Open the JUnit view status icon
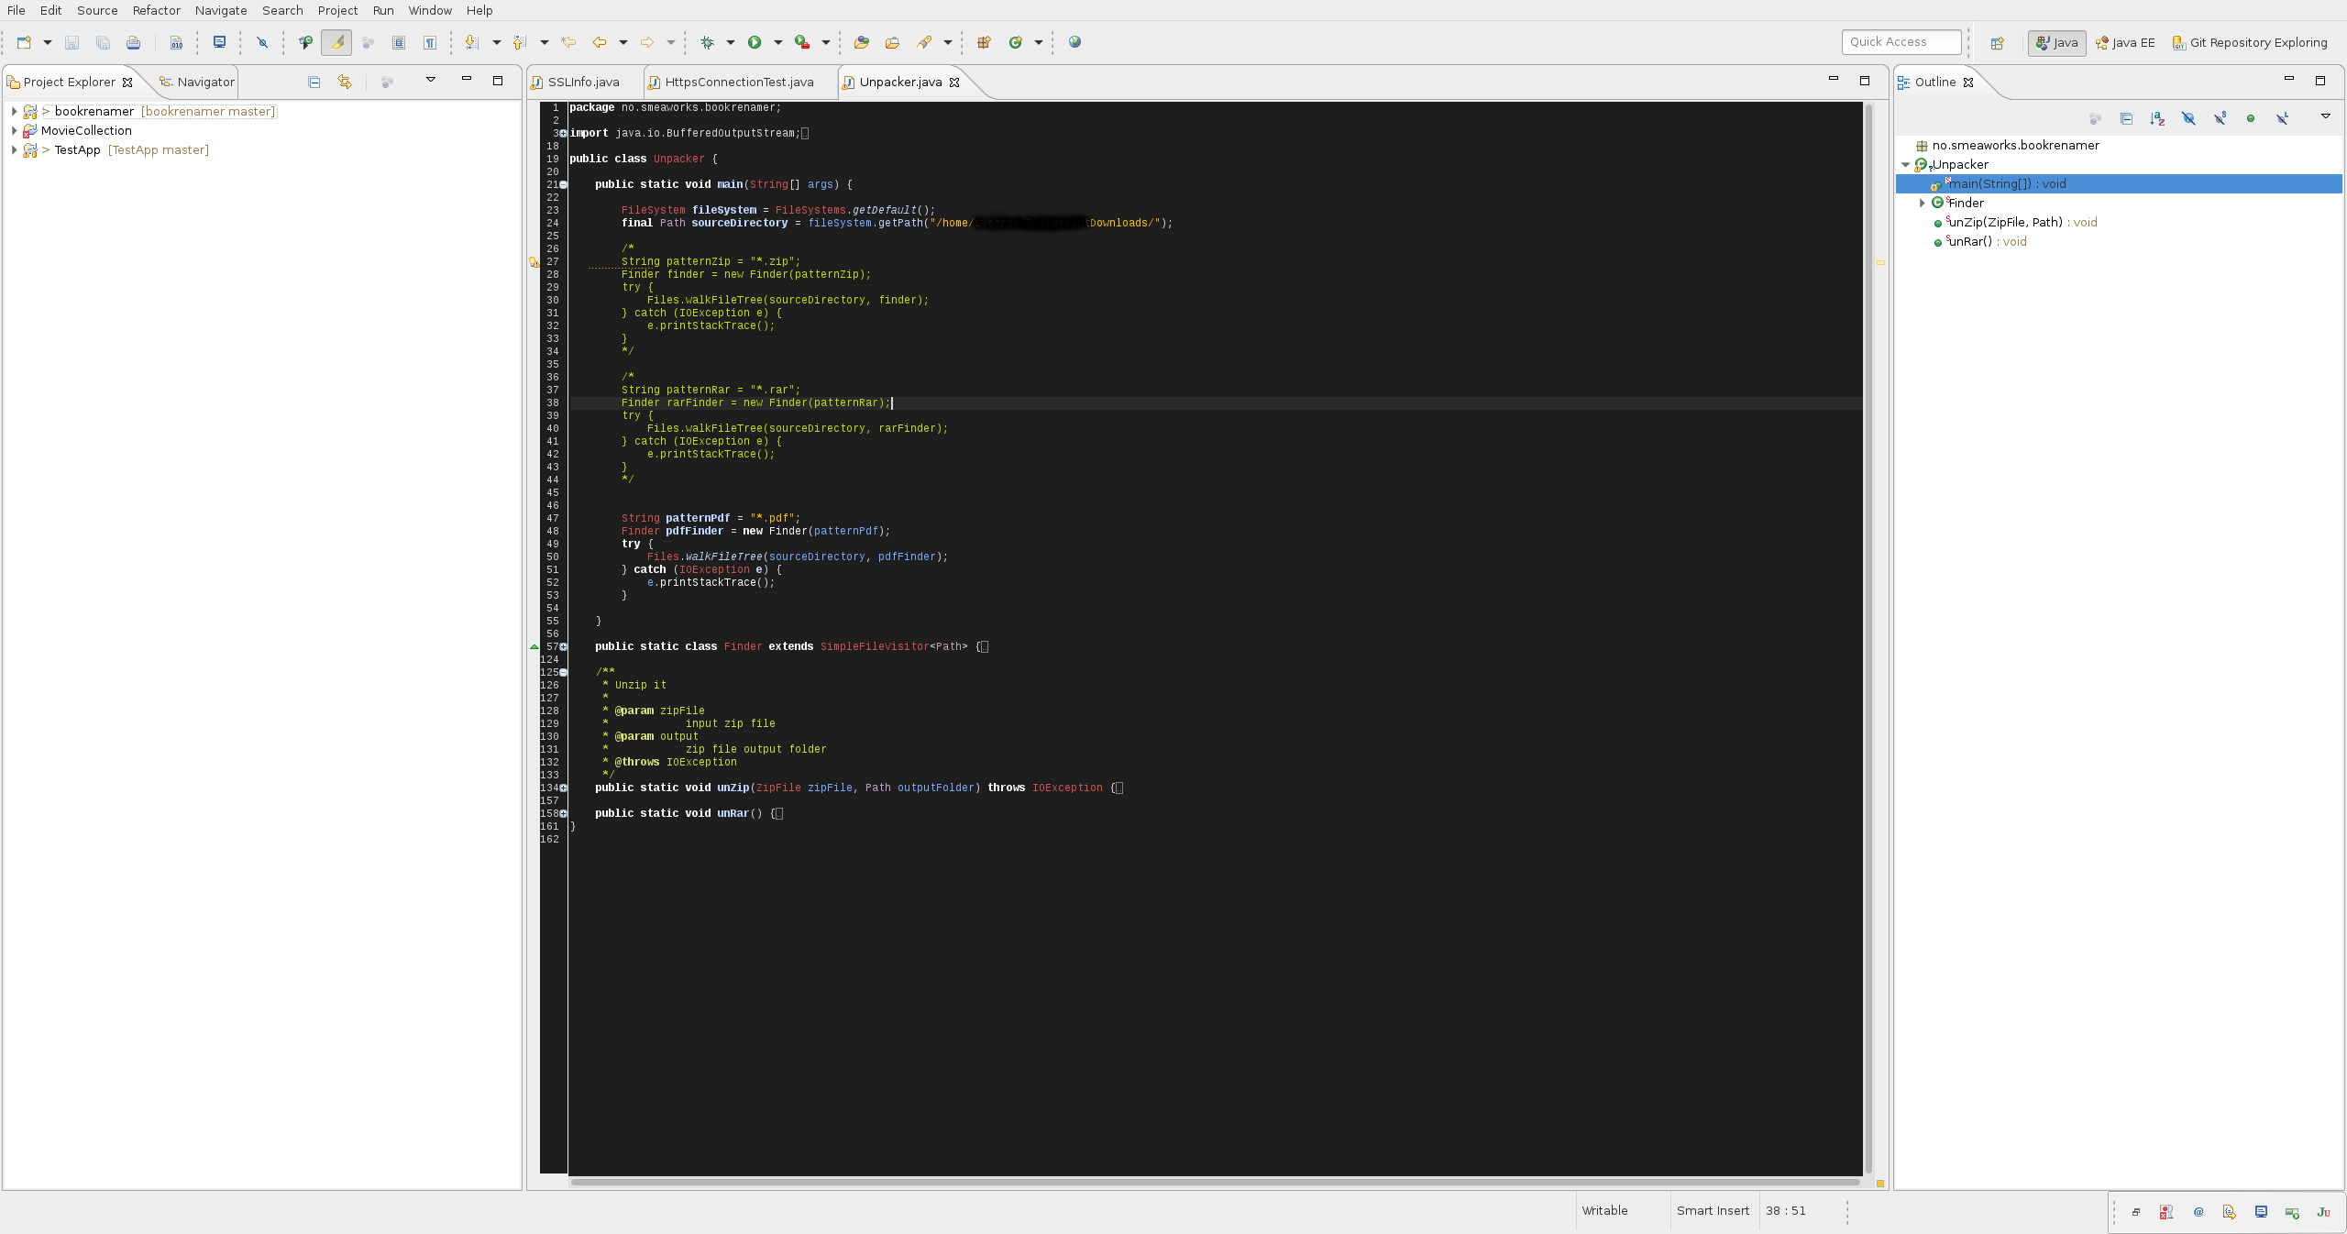2347x1234 pixels. tap(2323, 1212)
